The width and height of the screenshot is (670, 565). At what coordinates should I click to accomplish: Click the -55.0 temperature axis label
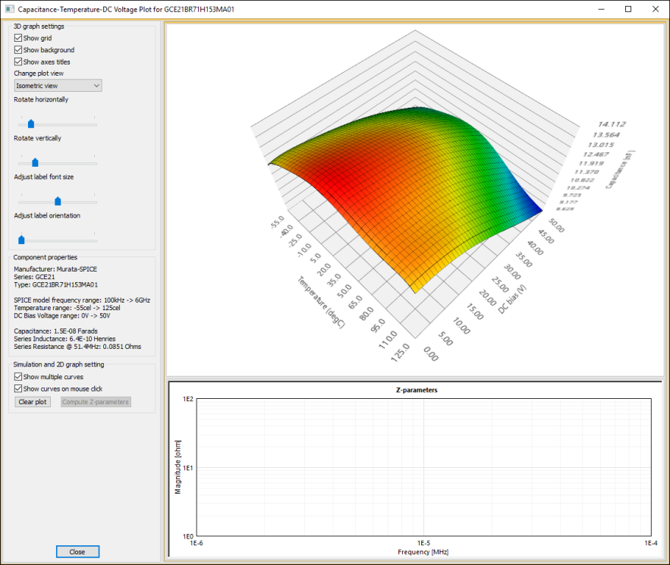[277, 222]
